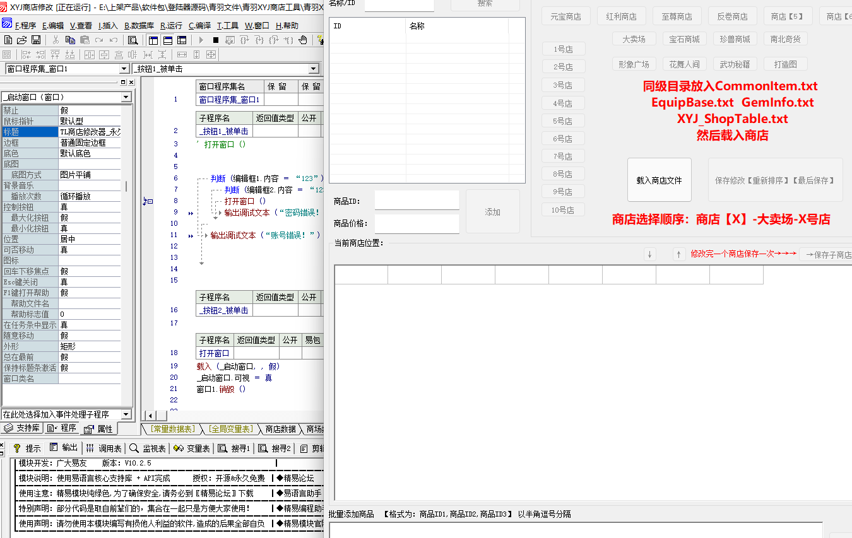Expand the _启动窗口（窗口） component dropdown
The width and height of the screenshot is (852, 538).
click(126, 97)
